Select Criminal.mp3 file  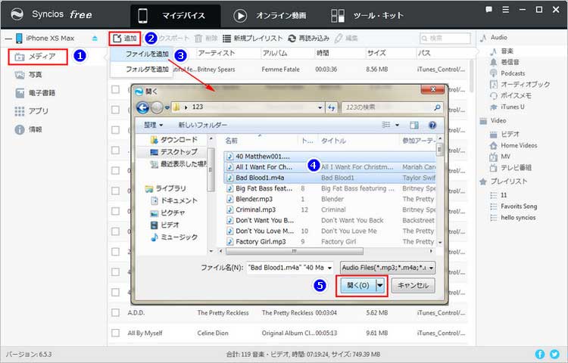click(x=329, y=209)
